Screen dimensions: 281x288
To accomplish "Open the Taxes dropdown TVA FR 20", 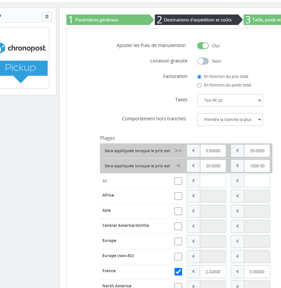I will (230, 101).
